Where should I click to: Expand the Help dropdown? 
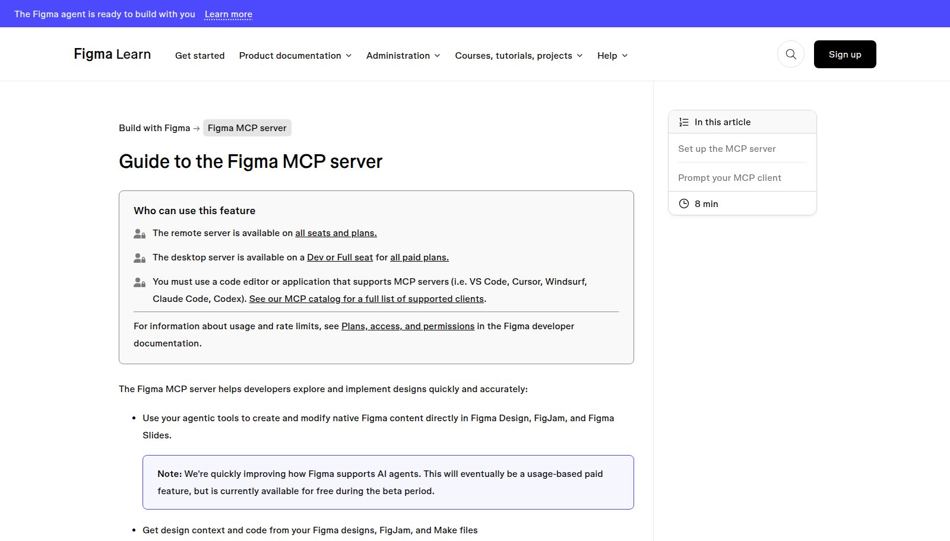pos(613,55)
